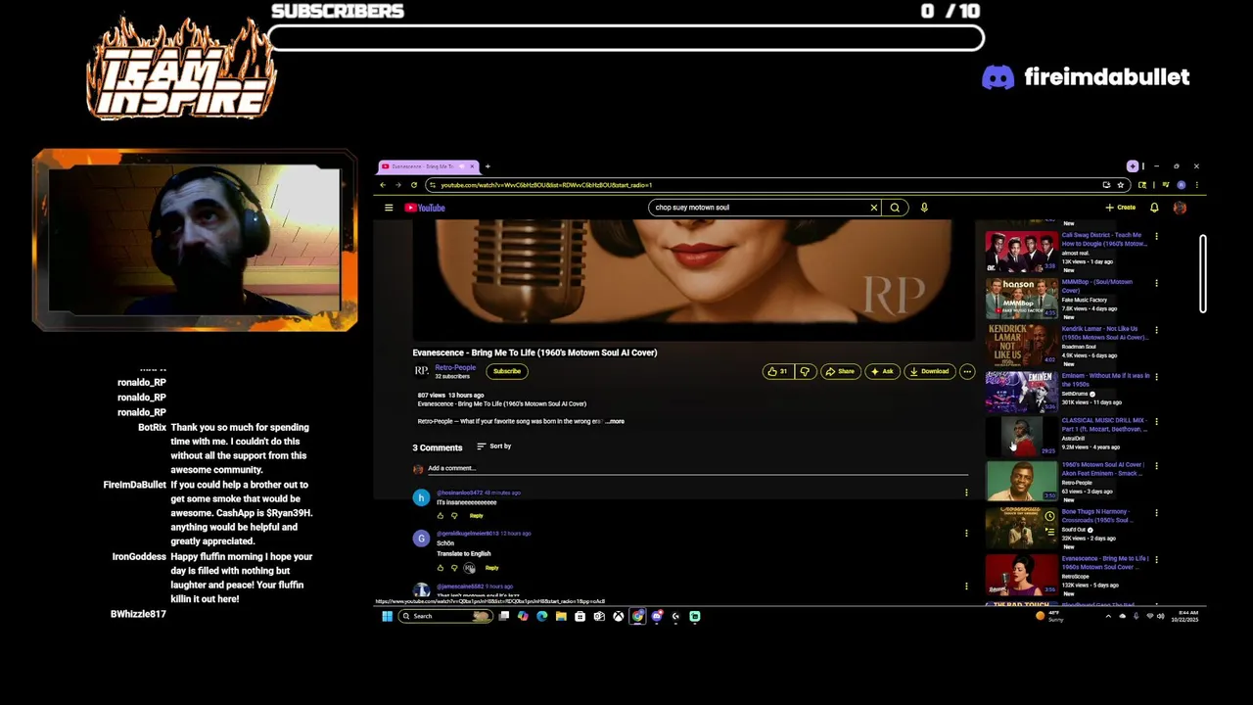The image size is (1253, 705).
Task: Open the browser three-dot menu
Action: pos(1196,185)
